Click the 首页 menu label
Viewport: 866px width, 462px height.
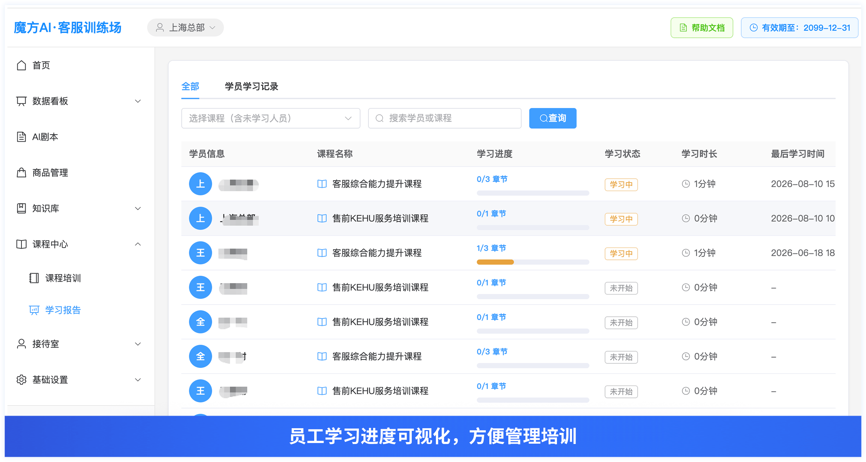tap(41, 65)
